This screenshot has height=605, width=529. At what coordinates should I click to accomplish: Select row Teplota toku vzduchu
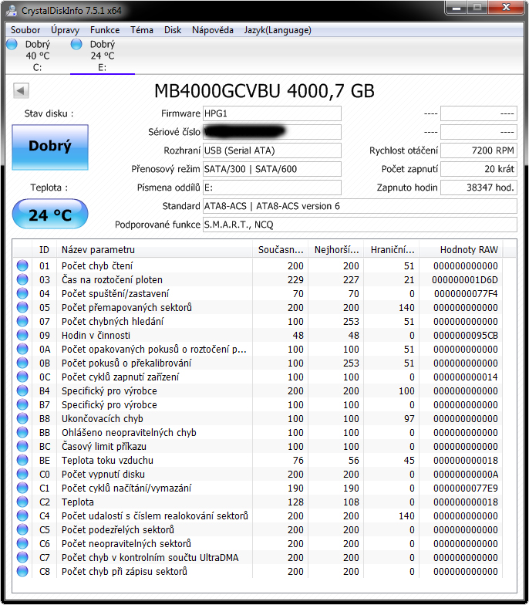[x=258, y=460]
